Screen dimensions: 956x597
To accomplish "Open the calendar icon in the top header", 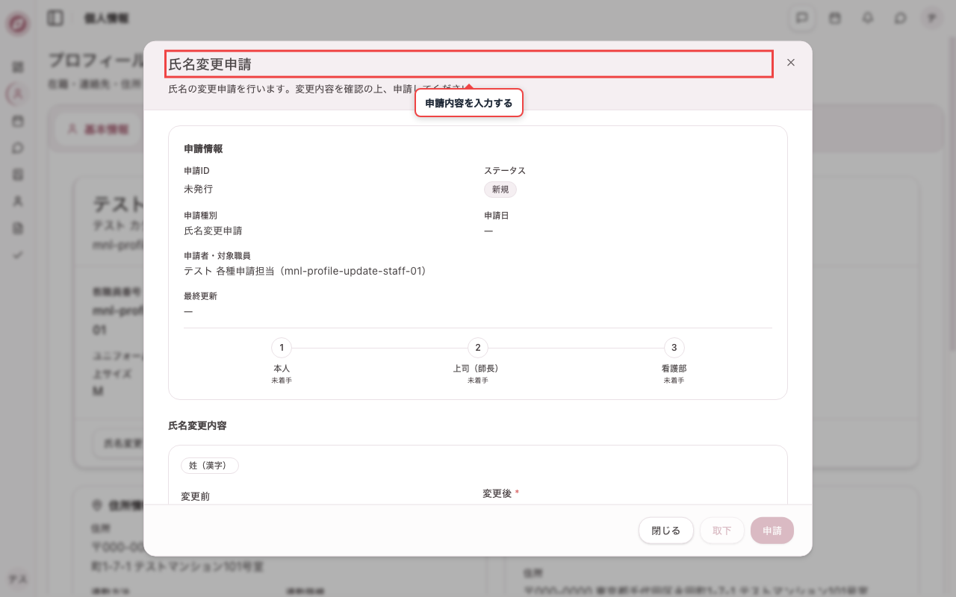I will [x=835, y=18].
